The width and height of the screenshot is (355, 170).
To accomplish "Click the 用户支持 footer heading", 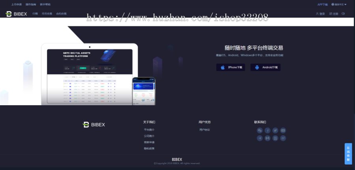I will pos(205,122).
